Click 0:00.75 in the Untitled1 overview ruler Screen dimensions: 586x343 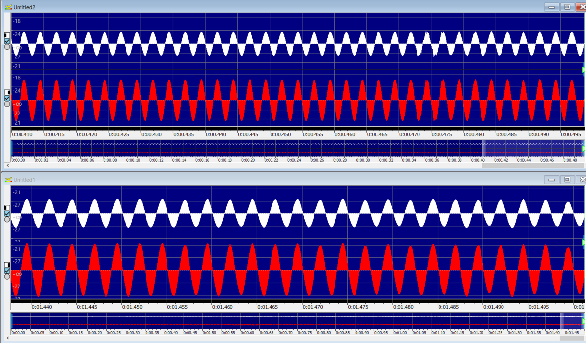click(304, 332)
